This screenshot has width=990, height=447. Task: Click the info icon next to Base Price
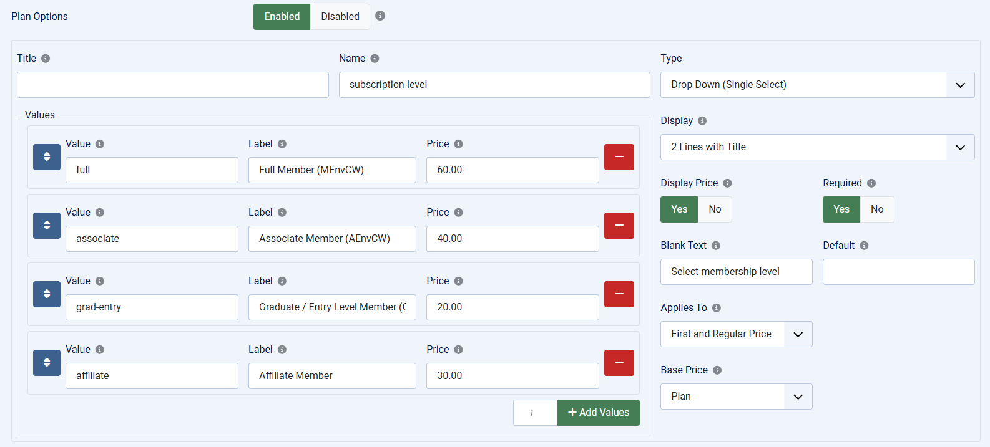717,370
